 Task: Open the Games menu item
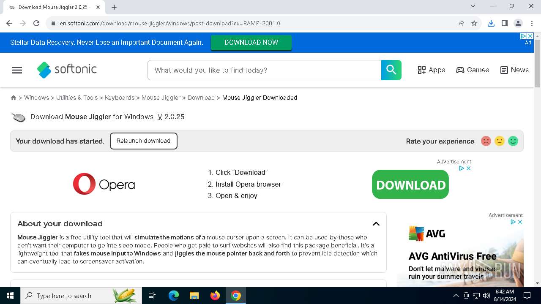473,70
